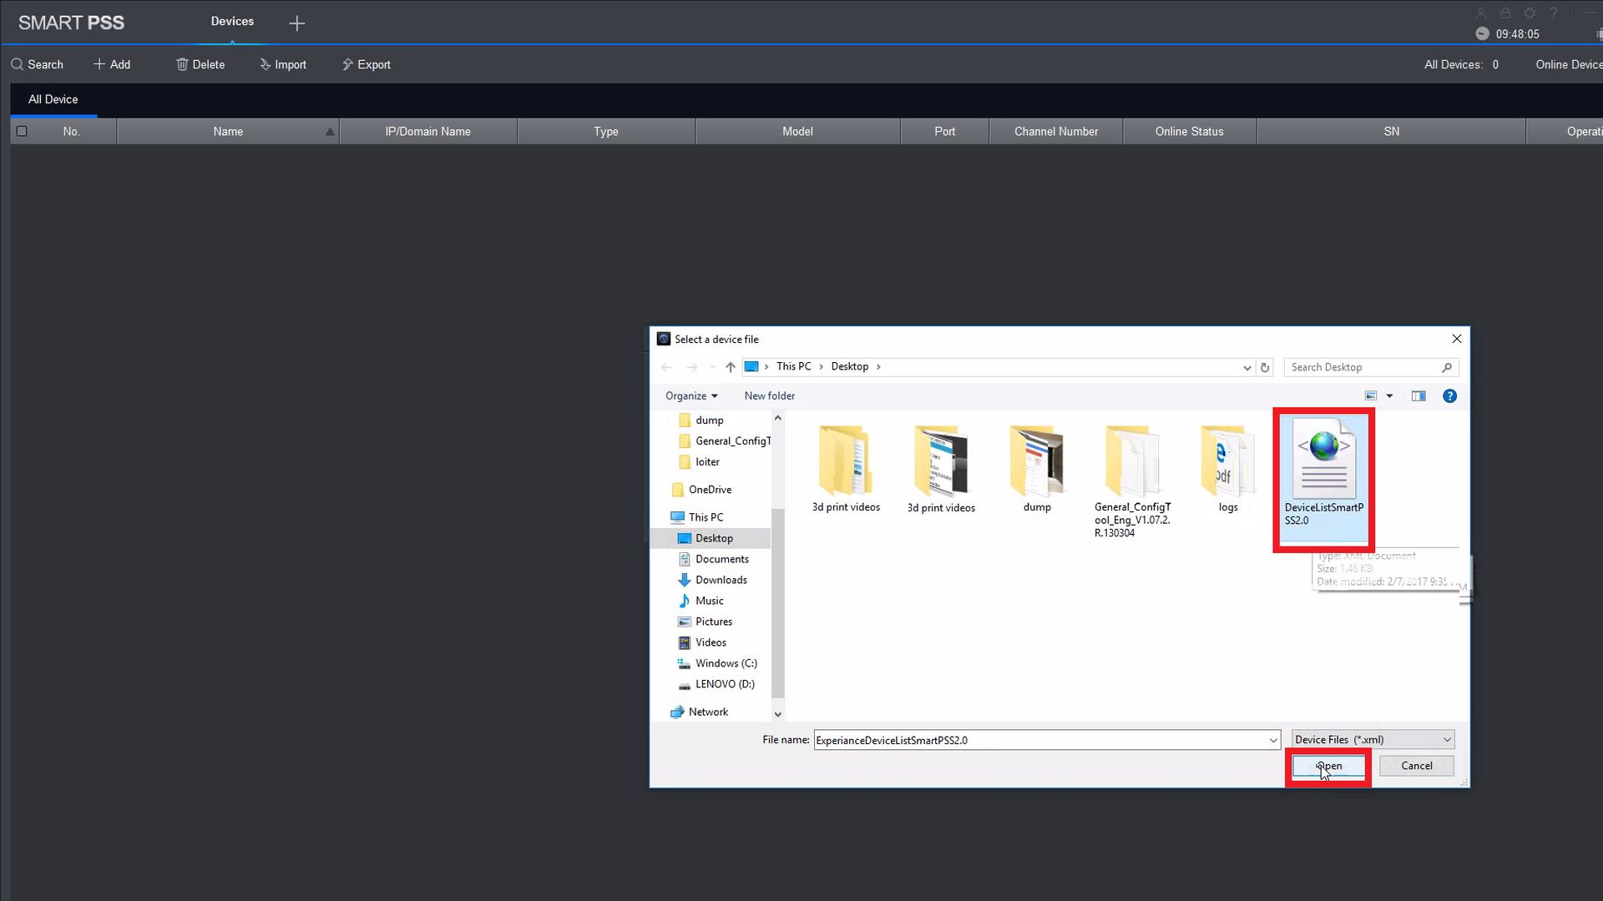Toggle the preview pane icon

tap(1418, 395)
